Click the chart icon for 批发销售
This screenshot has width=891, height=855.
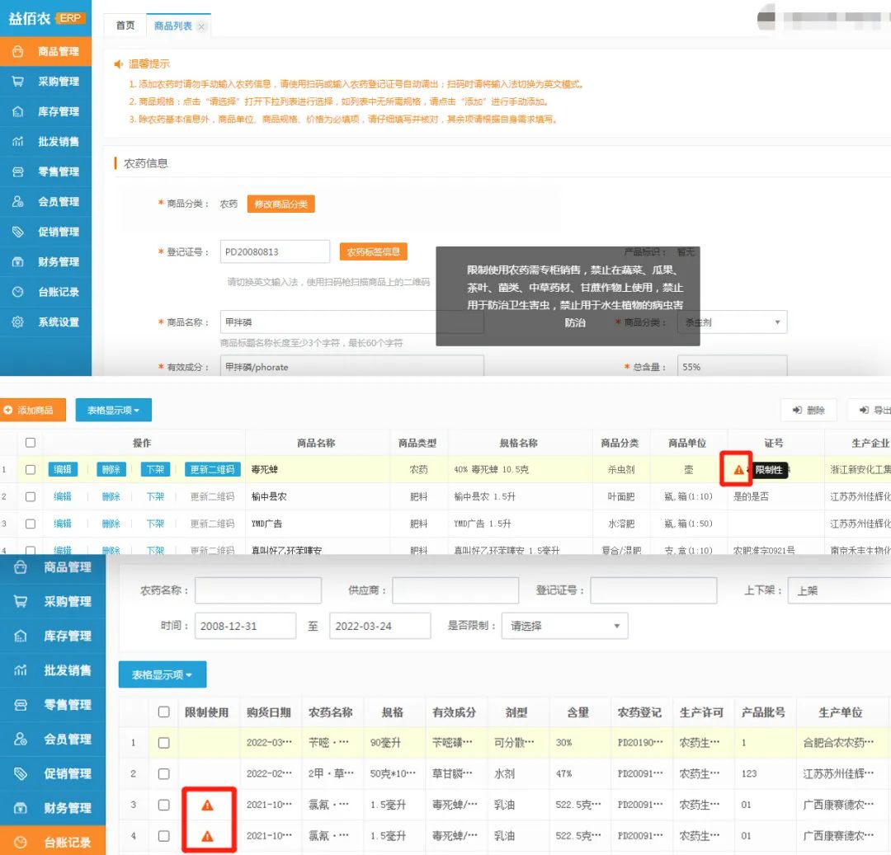point(17,142)
